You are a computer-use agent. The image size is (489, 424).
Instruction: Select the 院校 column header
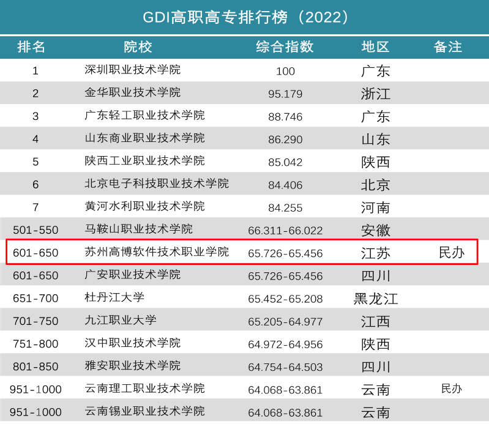138,47
